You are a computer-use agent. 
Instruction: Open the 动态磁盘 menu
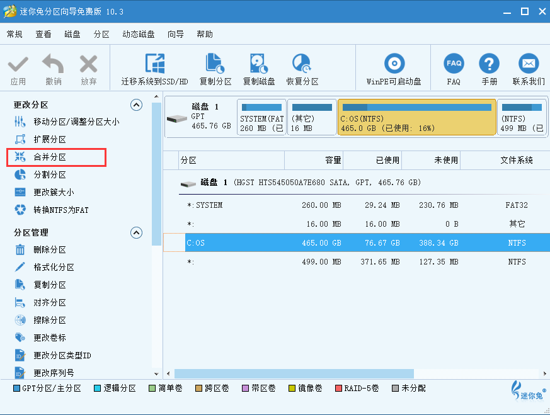click(x=139, y=34)
